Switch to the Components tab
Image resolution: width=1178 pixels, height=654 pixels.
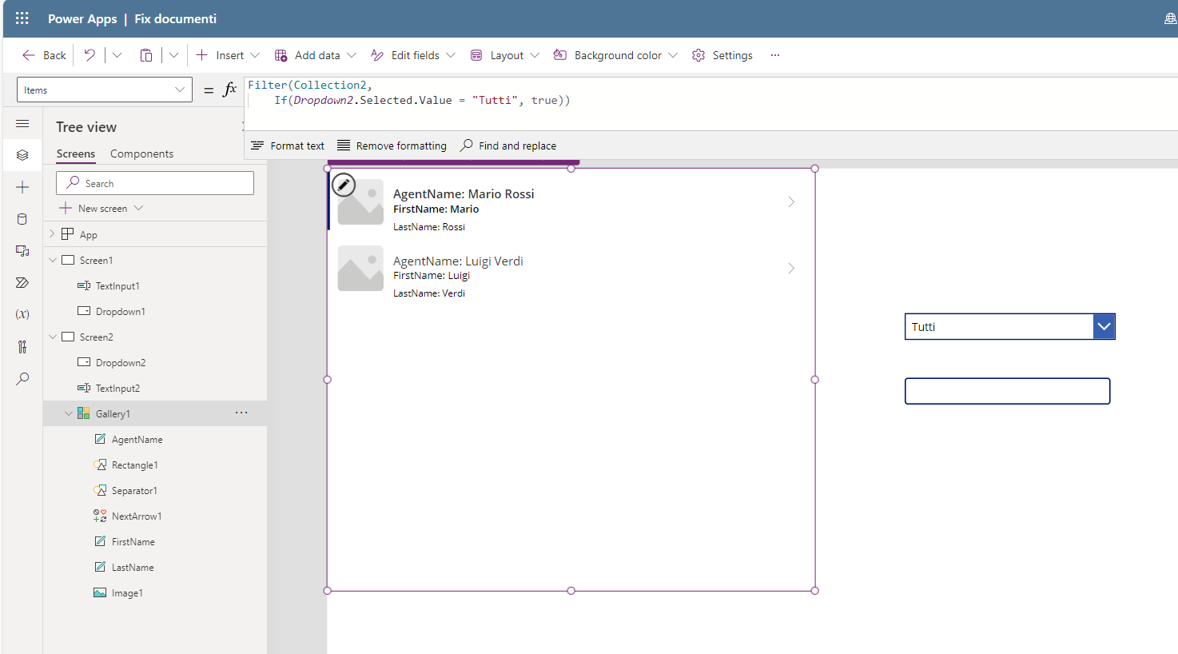click(141, 153)
